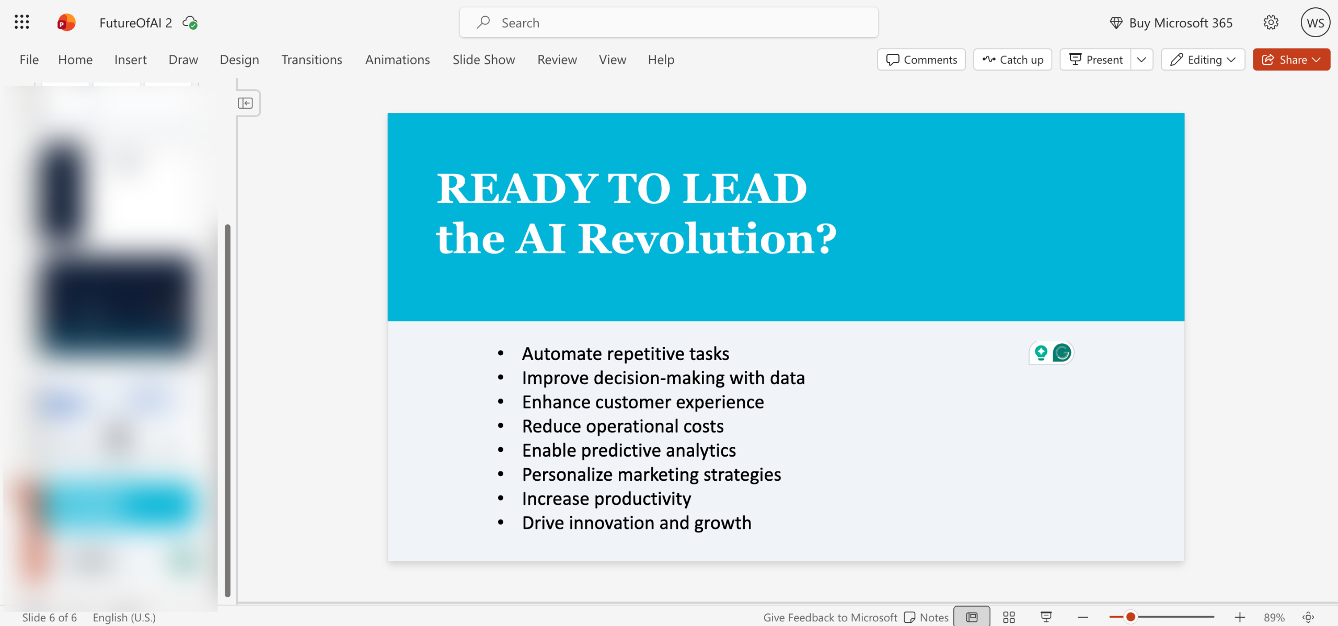
Task: Click the cloud save status icon
Action: [x=190, y=22]
